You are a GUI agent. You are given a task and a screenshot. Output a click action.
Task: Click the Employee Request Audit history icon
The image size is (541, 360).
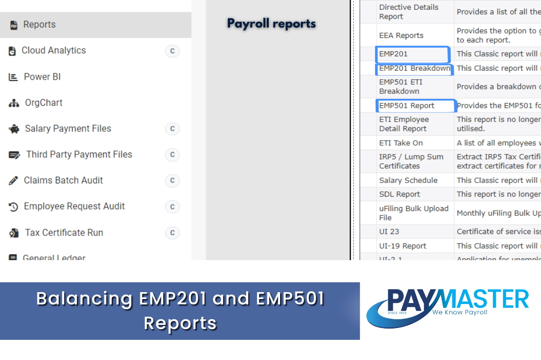click(13, 207)
